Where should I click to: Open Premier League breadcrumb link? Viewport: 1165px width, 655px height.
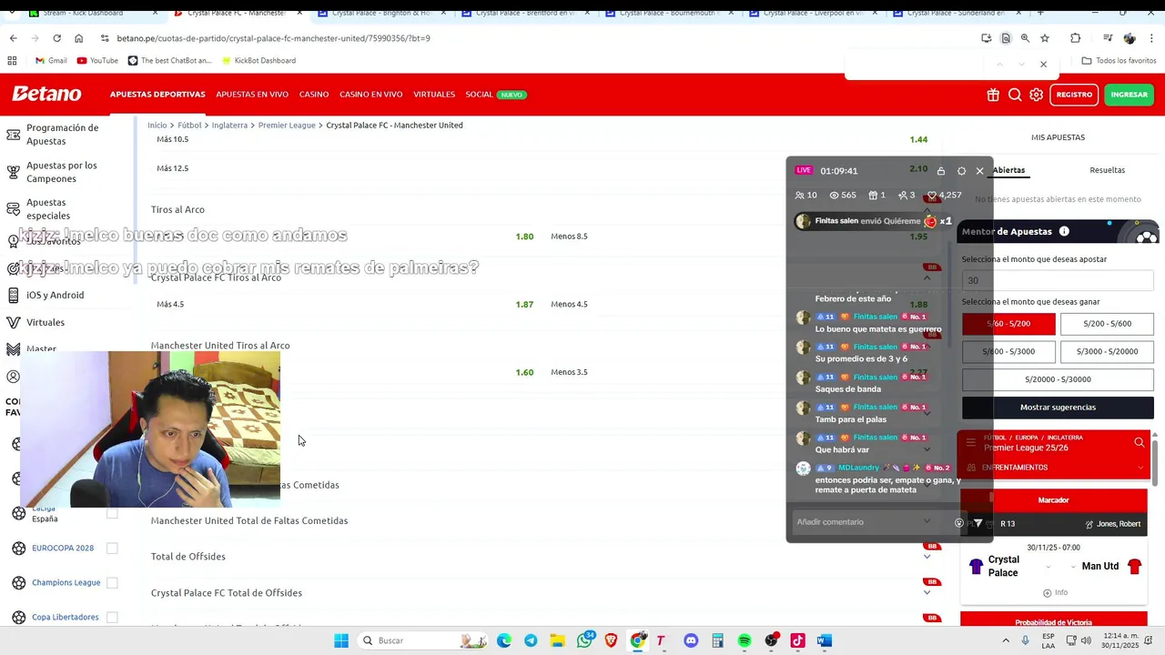click(x=287, y=125)
